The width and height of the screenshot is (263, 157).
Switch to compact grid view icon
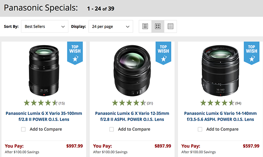tap(170, 27)
